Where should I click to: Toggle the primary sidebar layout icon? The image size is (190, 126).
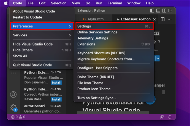click(x=152, y=10)
